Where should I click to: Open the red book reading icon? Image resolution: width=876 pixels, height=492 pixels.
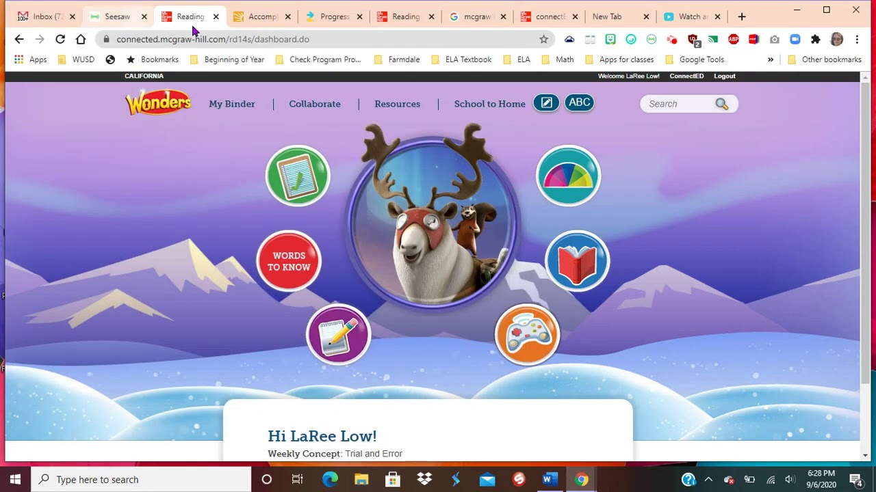click(x=577, y=261)
